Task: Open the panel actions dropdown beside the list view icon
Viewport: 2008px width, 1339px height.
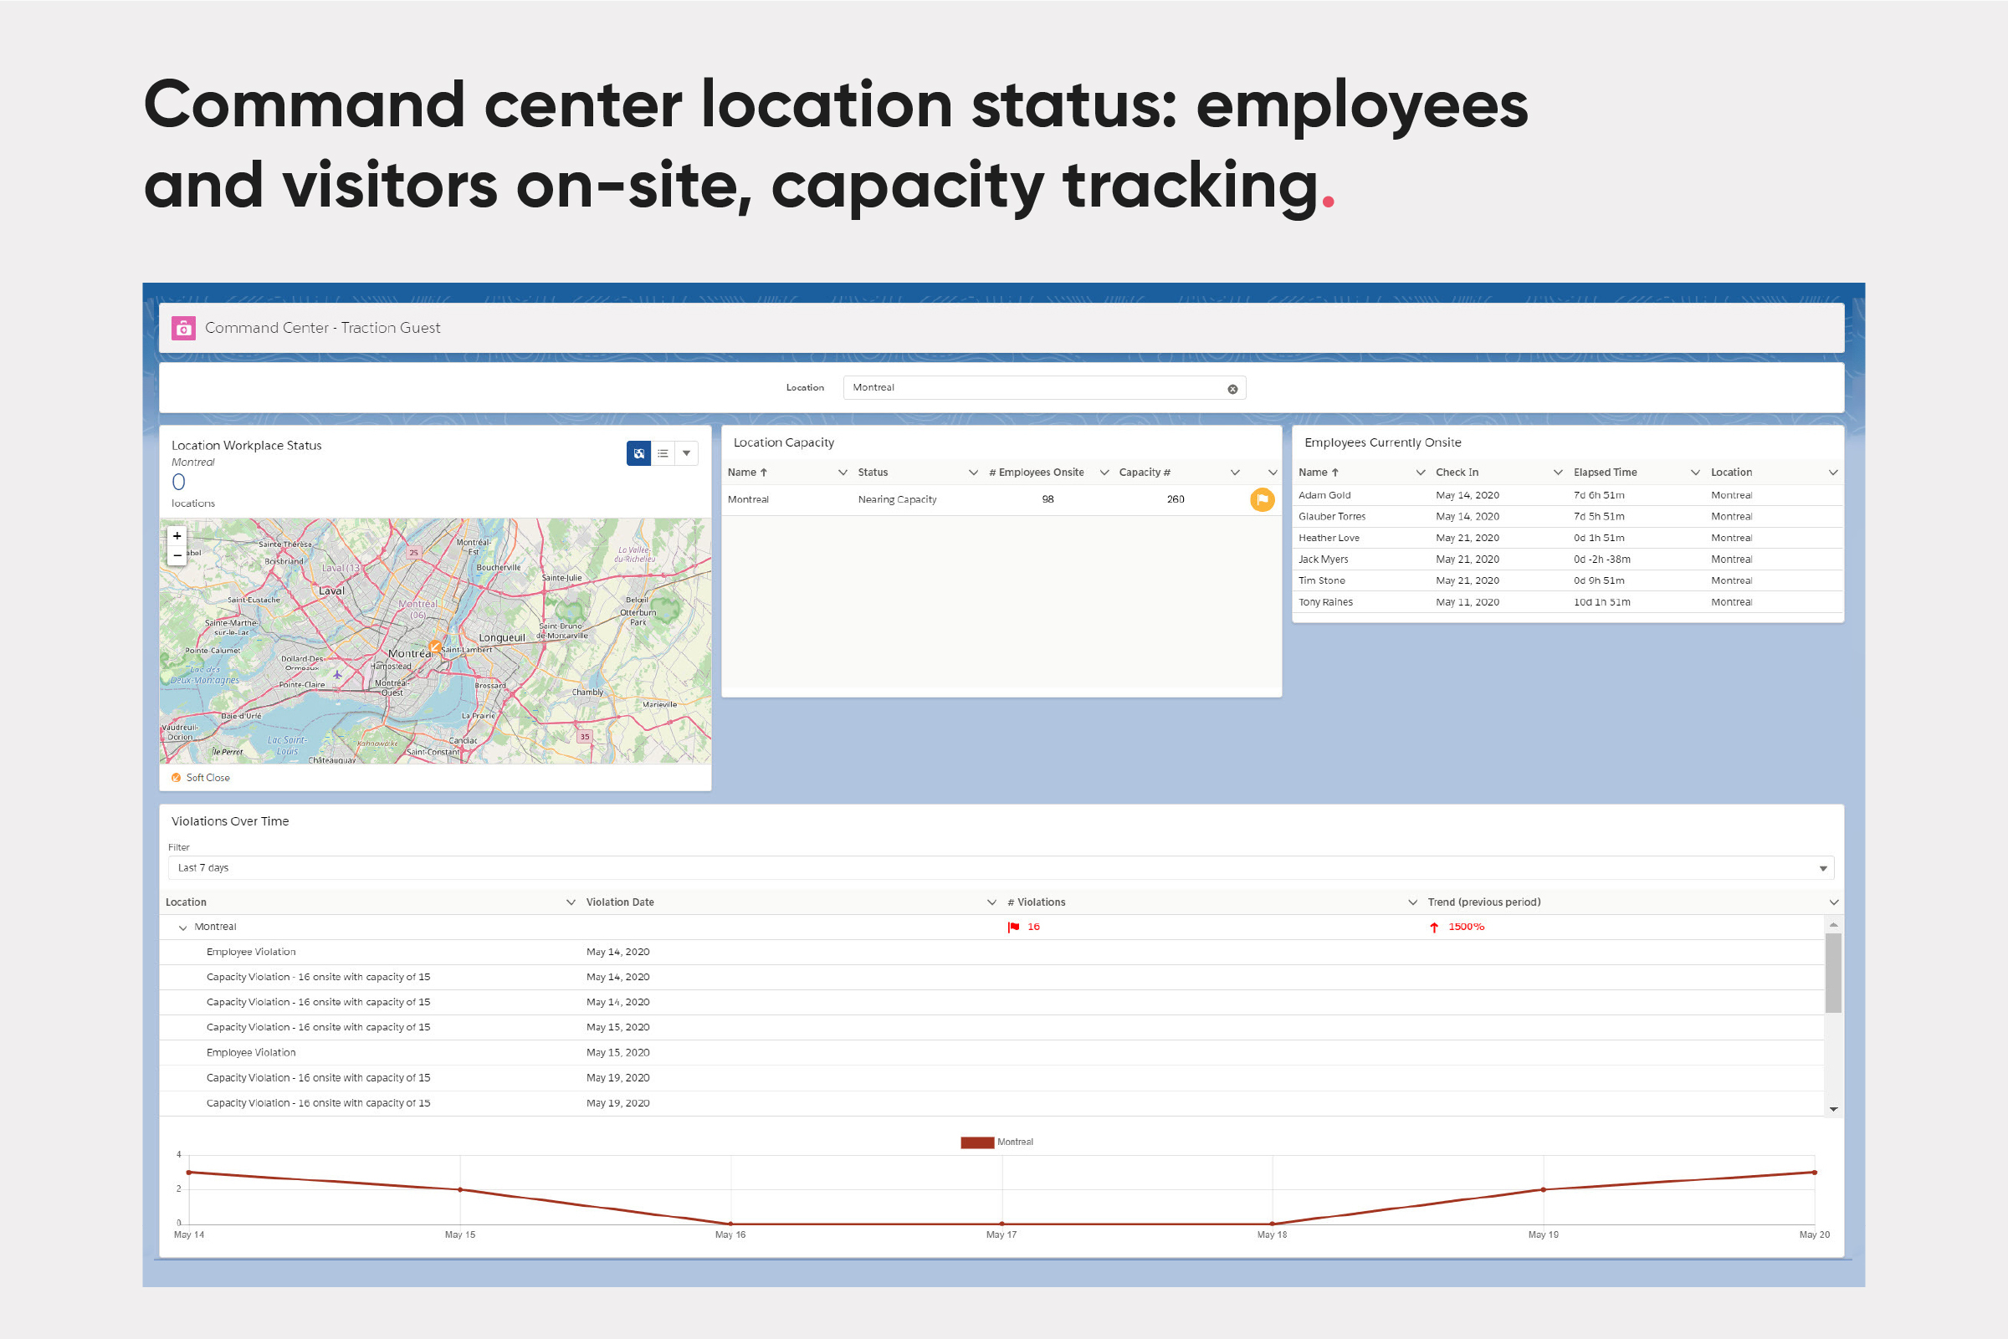Action: coord(686,453)
